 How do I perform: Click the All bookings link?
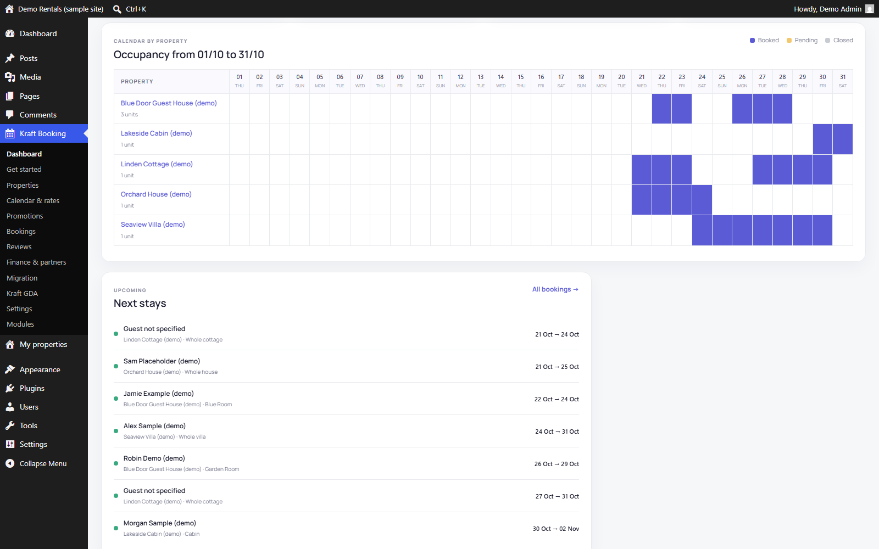point(555,289)
